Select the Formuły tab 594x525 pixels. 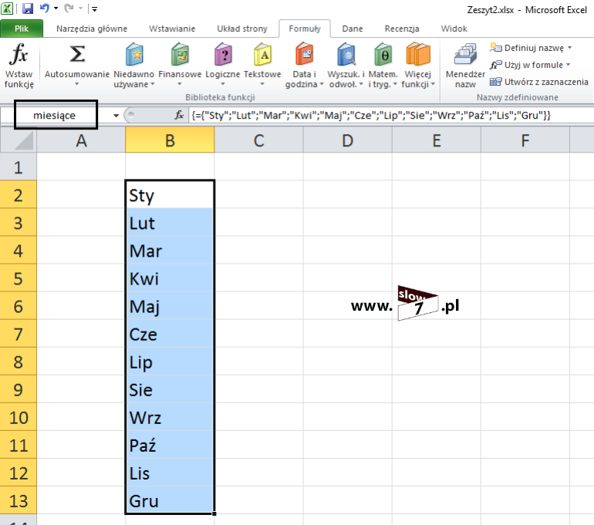tap(305, 29)
